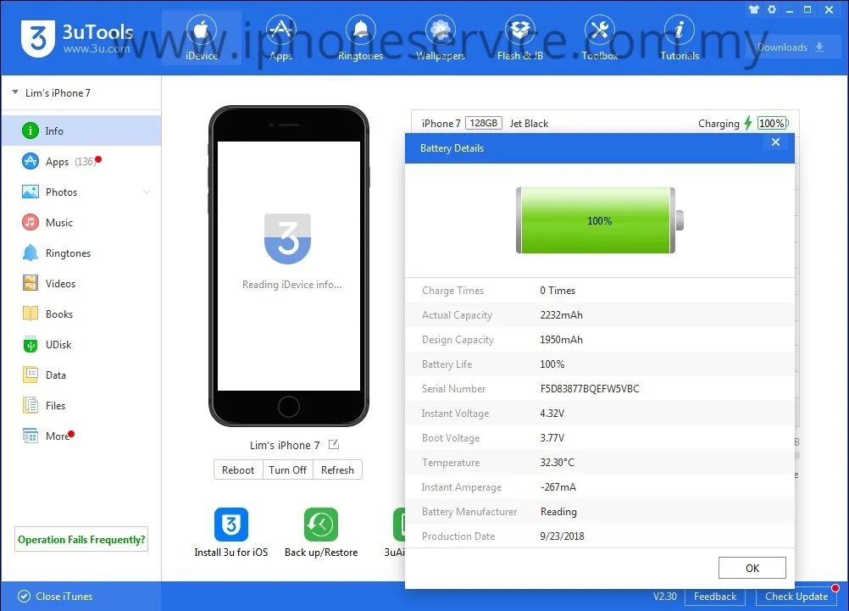This screenshot has height=611, width=849.
Task: Open the Apps section in top toolbar
Action: pos(280,38)
